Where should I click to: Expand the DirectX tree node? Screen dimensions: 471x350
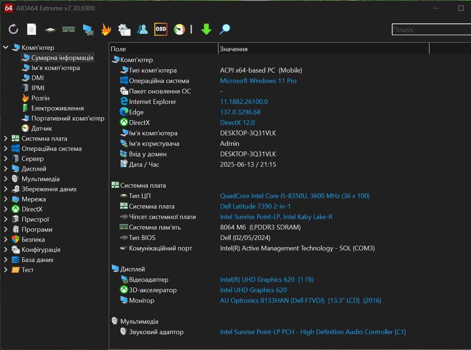pos(5,209)
